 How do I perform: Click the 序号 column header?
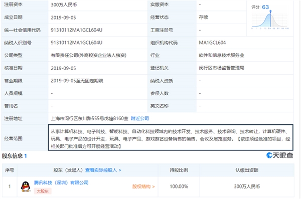click(x=10, y=170)
